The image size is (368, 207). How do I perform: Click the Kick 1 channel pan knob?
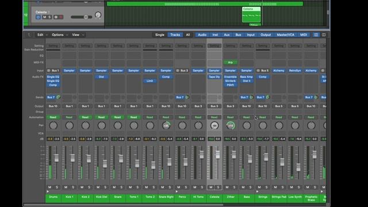[70, 125]
